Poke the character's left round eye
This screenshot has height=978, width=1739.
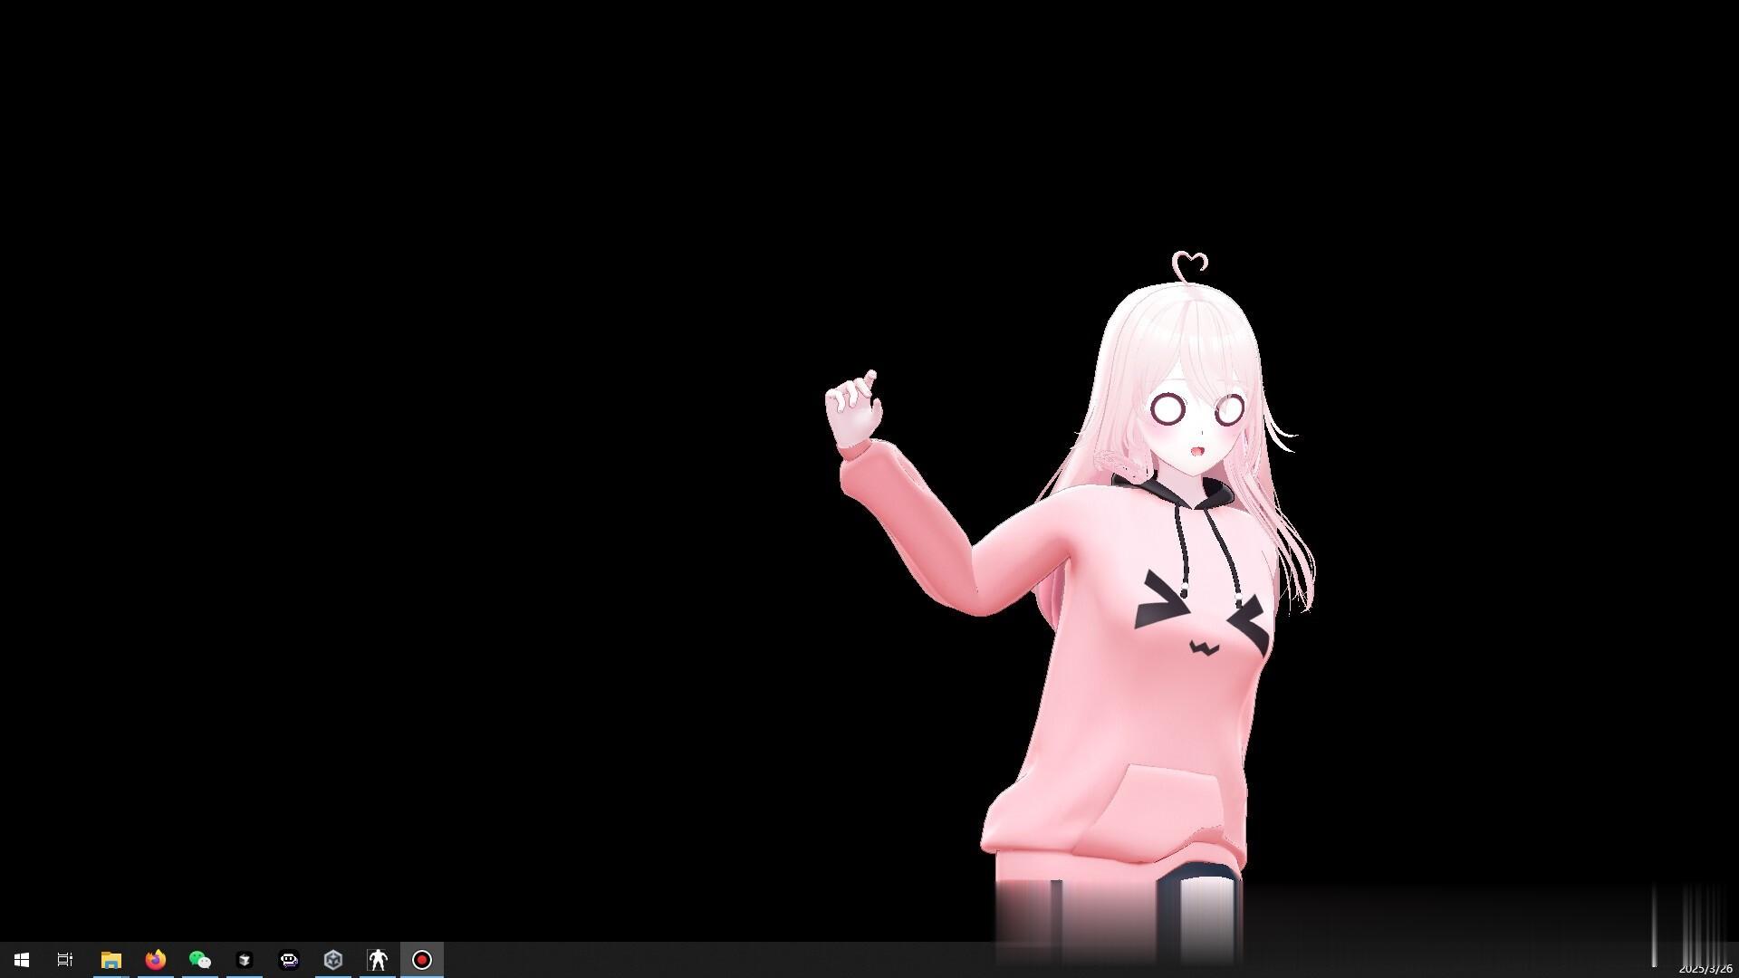(x=1169, y=408)
